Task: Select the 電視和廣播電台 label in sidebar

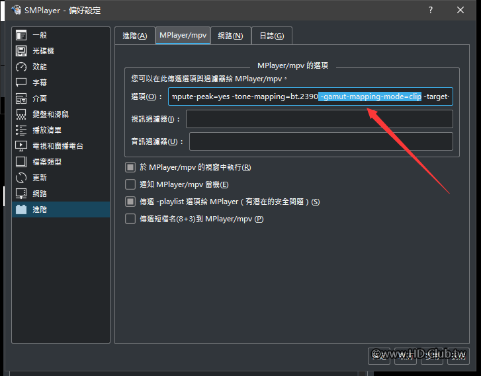Action: [x=58, y=146]
